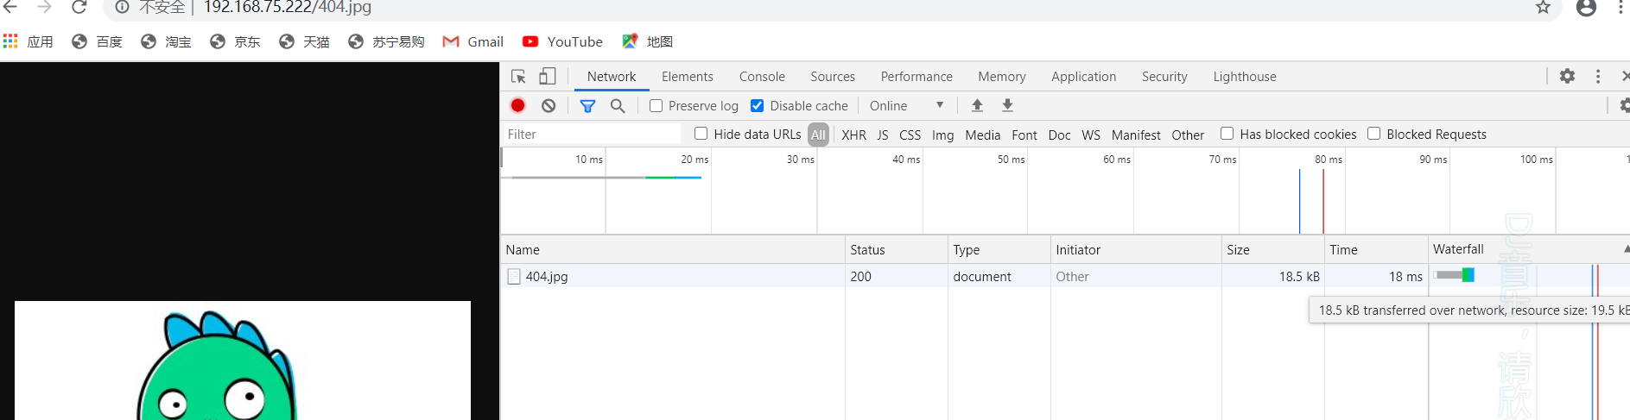Screen dimensions: 1630x420
Task: Click the 404.jpg waterfall timing bar
Action: point(1455,275)
